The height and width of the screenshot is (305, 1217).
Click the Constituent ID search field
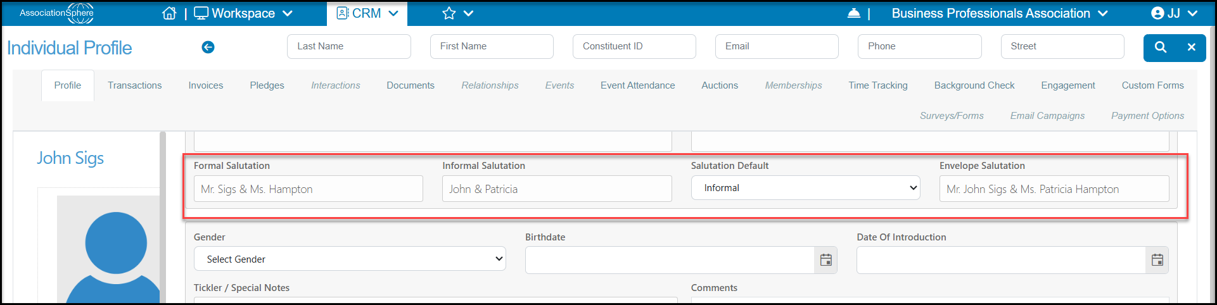[x=634, y=46]
